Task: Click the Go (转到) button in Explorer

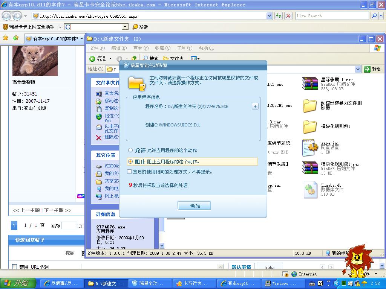Action: pos(372,69)
